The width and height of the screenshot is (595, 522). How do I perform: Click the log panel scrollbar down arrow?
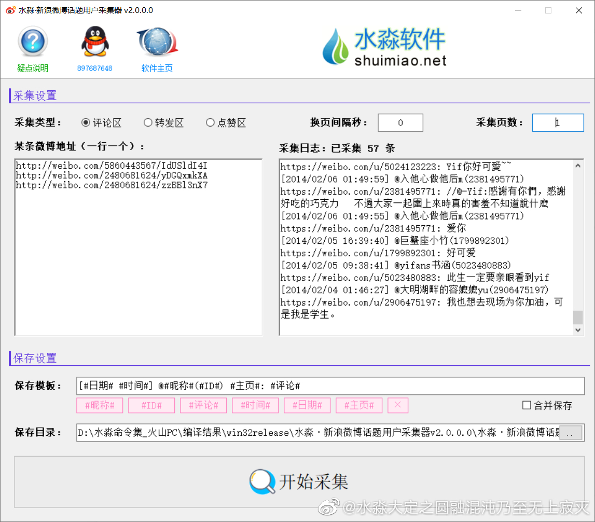577,329
